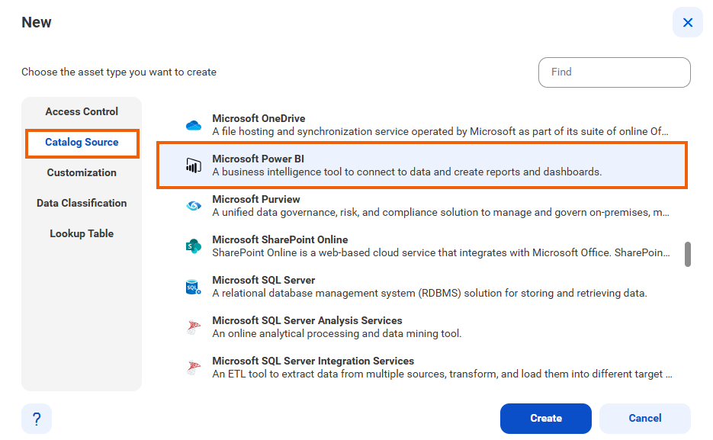Image resolution: width=713 pixels, height=440 pixels.
Task: Click the 'An ETL tool to extract' description
Action: click(442, 374)
